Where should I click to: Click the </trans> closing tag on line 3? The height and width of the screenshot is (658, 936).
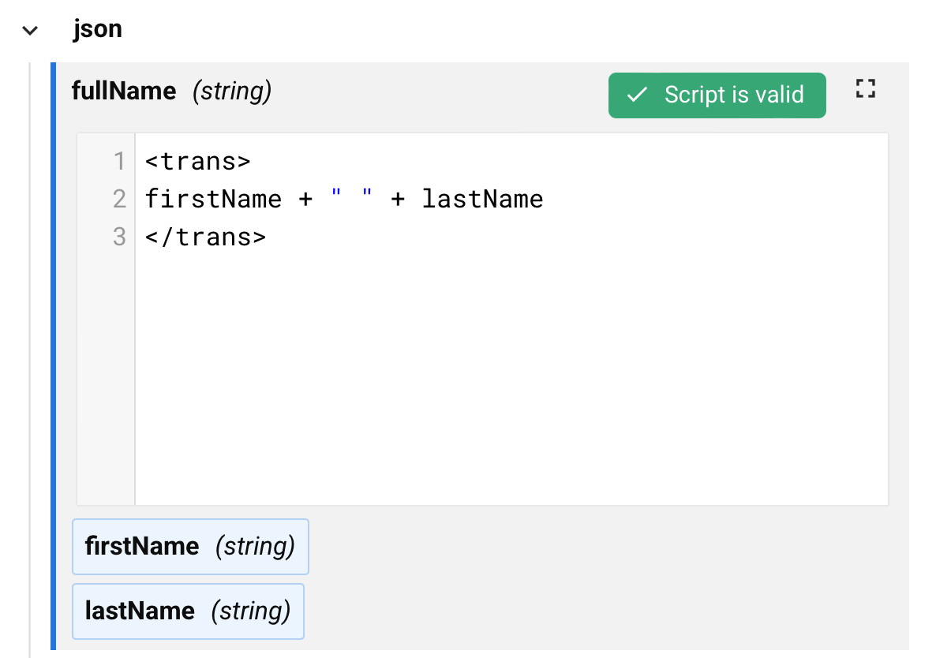205,236
